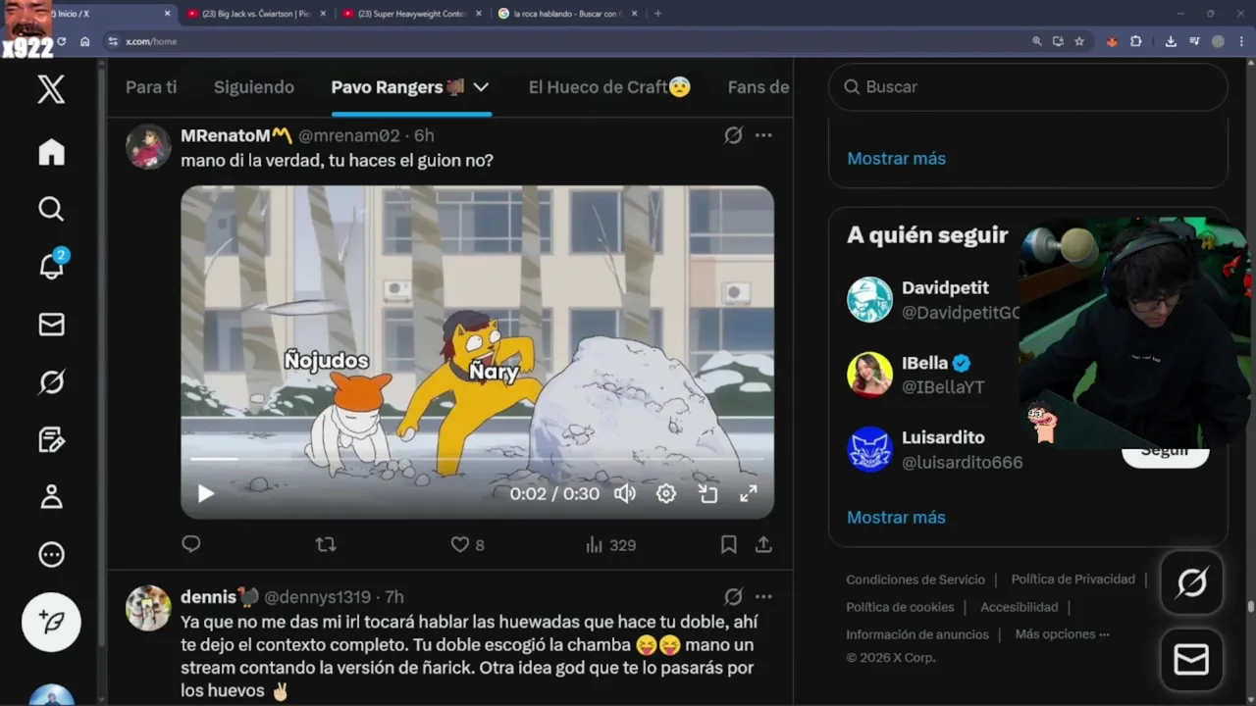Mute the video volume icon
Viewport: 1256px width, 706px height.
pyautogui.click(x=625, y=493)
